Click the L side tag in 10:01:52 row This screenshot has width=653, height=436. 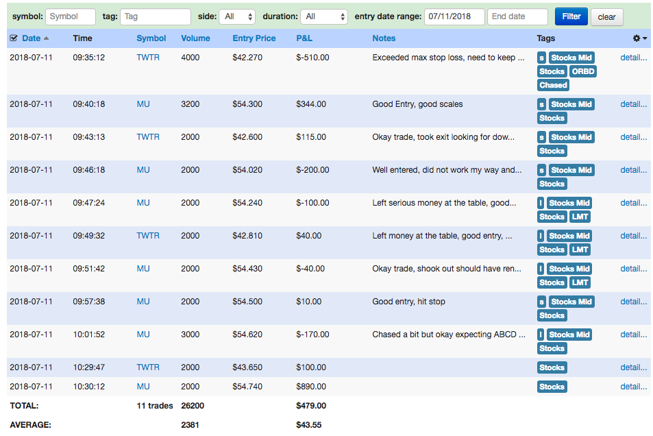point(541,335)
